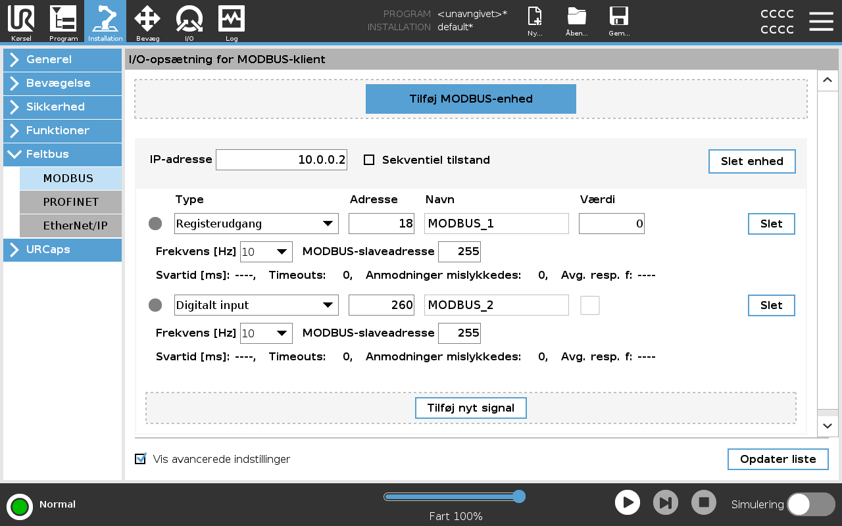Click Tilføj MODBUS-enhed button
The height and width of the screenshot is (526, 842).
click(x=471, y=99)
